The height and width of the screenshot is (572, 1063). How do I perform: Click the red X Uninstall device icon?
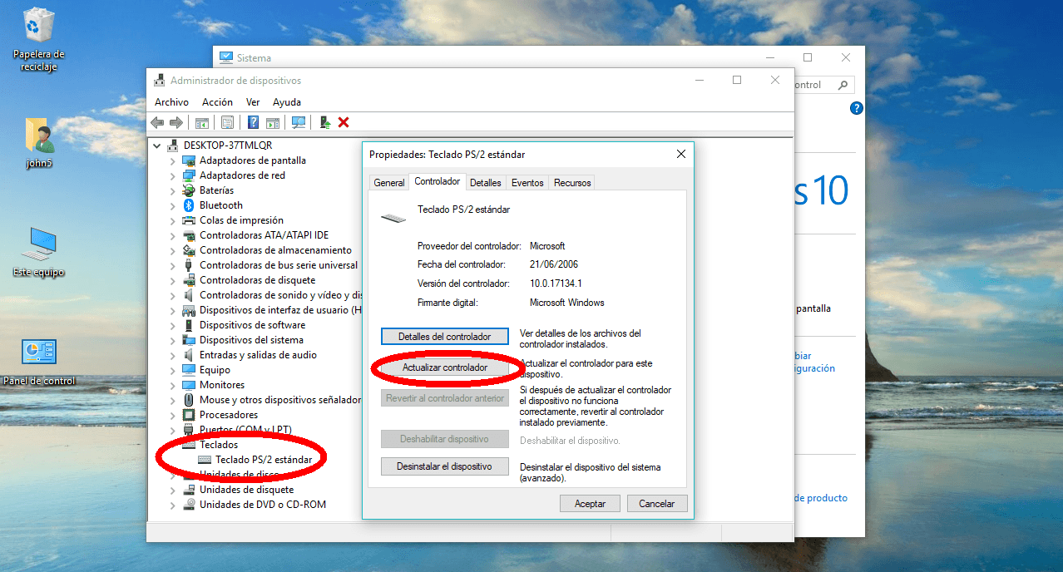(344, 122)
